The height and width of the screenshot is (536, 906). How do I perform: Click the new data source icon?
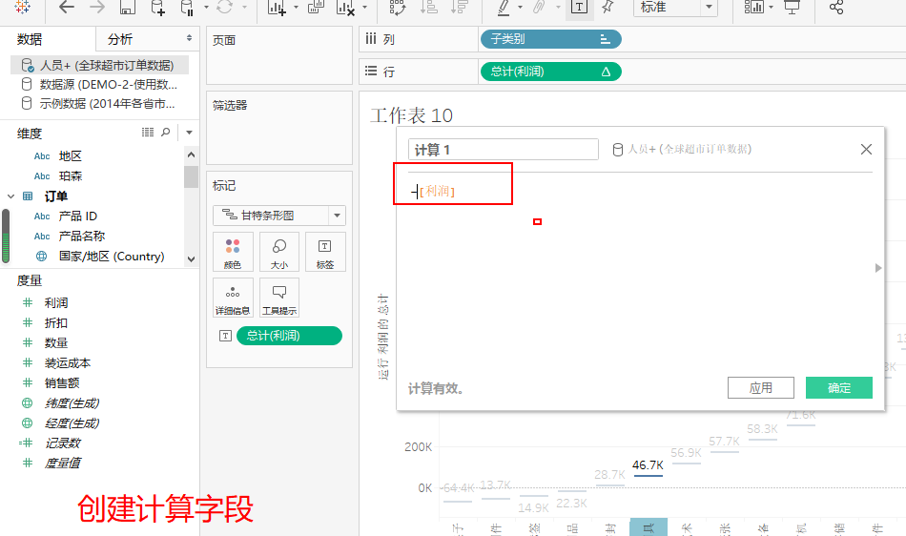click(x=157, y=8)
